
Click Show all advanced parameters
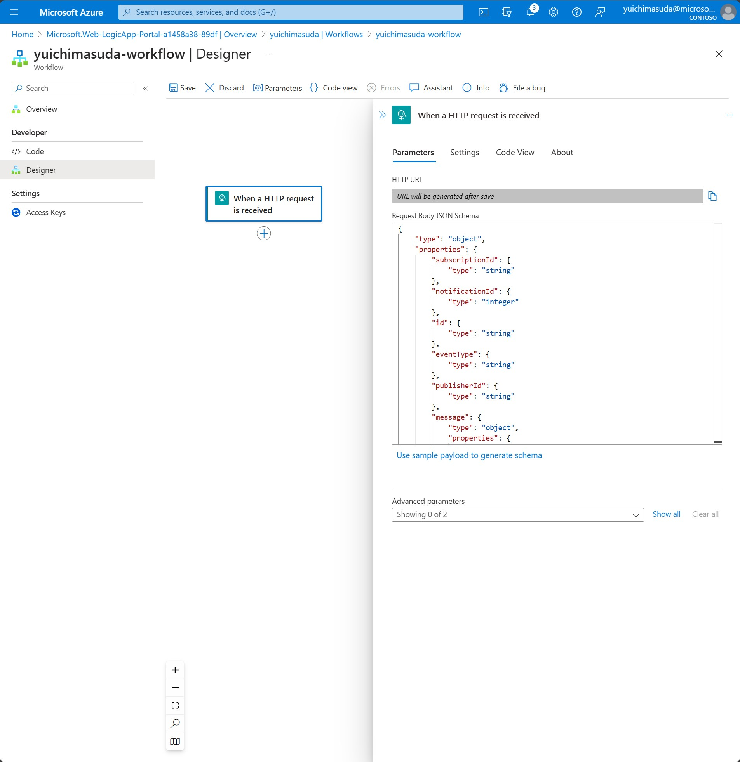point(667,514)
